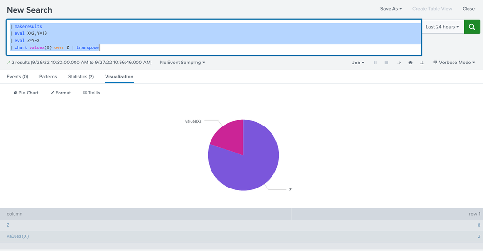
Task: Pause the search job
Action: point(375,63)
